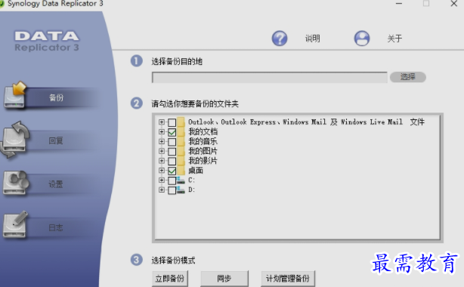Expand the 我的音乐 tree node

tap(162, 141)
